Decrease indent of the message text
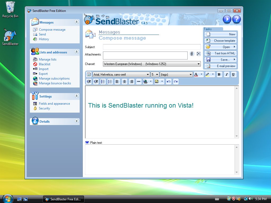This screenshot has width=271, height=203. (x=96, y=82)
